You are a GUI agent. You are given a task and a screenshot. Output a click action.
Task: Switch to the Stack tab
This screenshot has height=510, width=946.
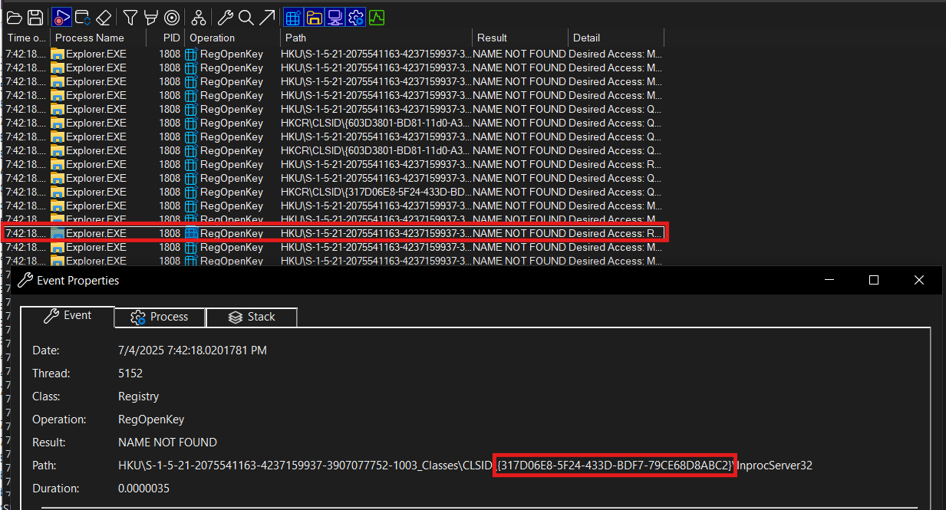pos(252,317)
